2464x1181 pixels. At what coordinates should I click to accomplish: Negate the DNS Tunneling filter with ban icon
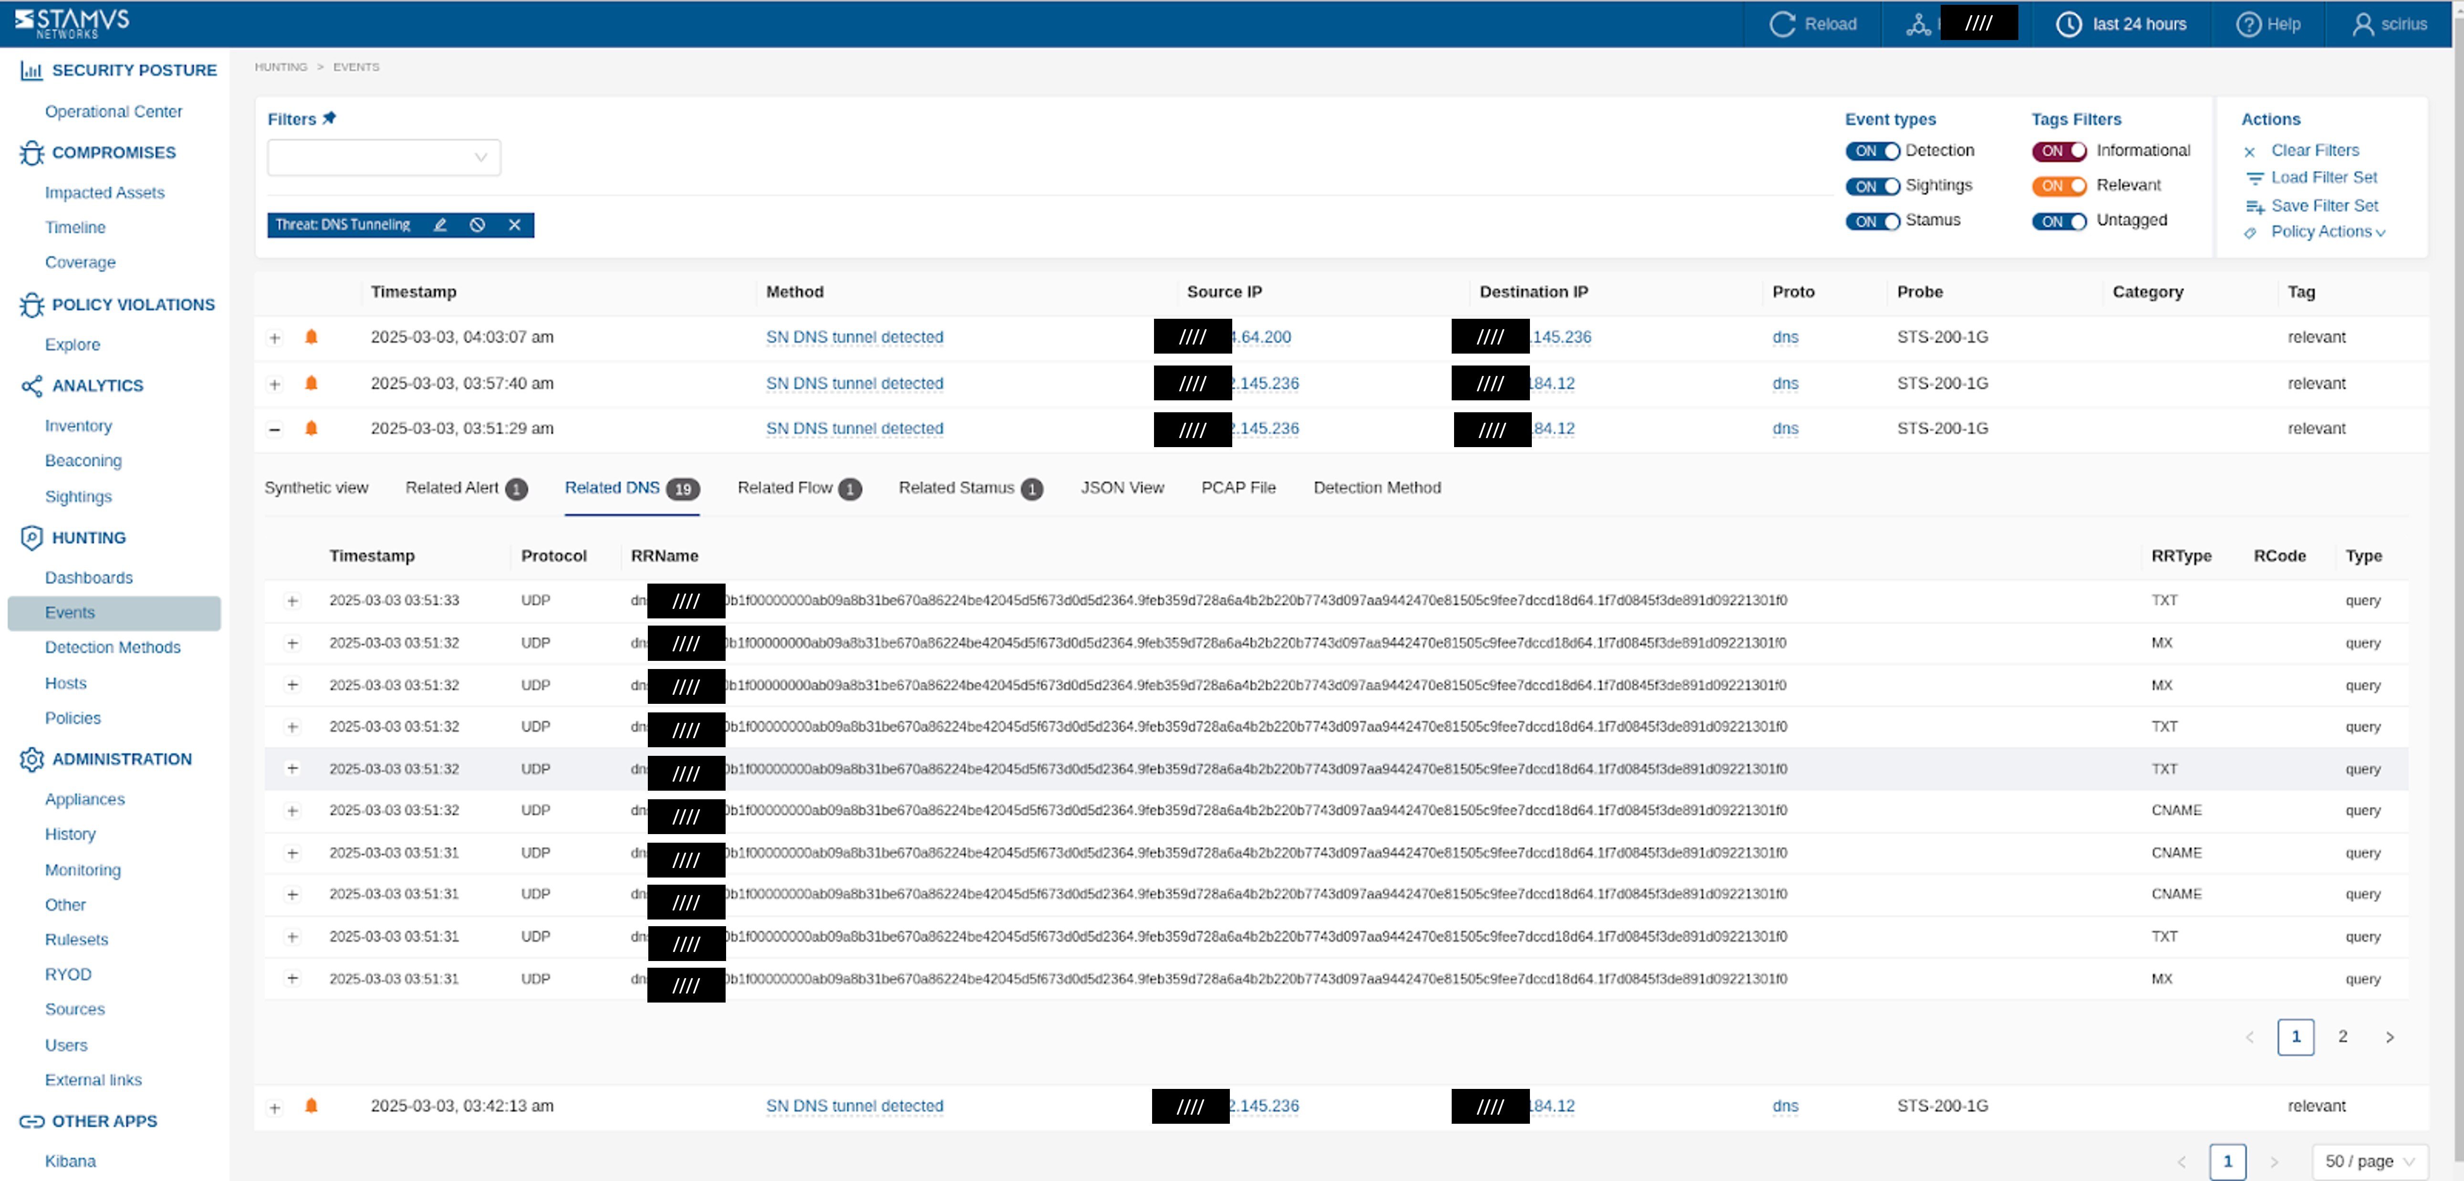(x=478, y=225)
